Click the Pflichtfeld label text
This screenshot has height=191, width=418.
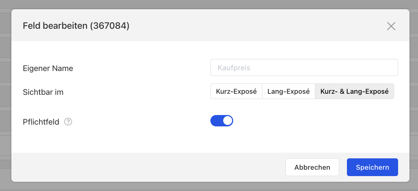pos(41,122)
